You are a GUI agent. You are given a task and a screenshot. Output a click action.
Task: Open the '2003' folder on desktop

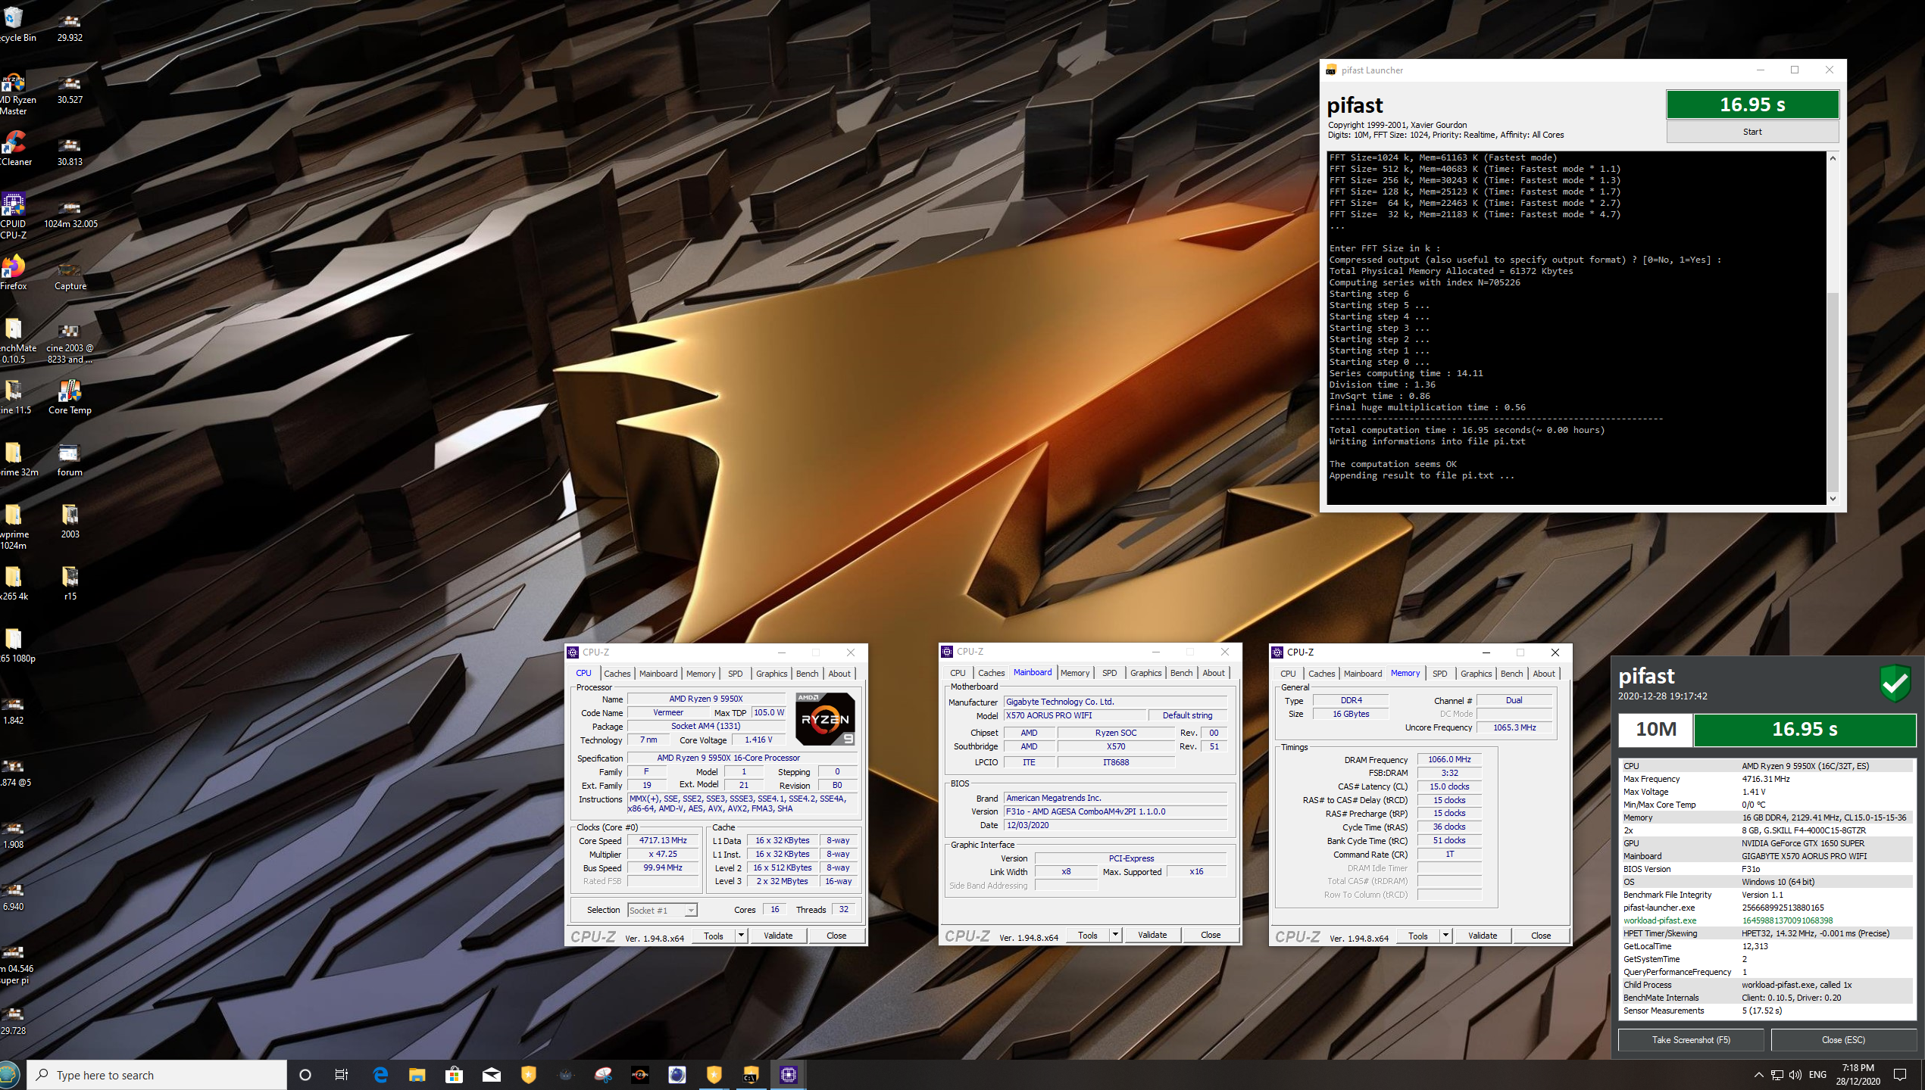click(70, 521)
